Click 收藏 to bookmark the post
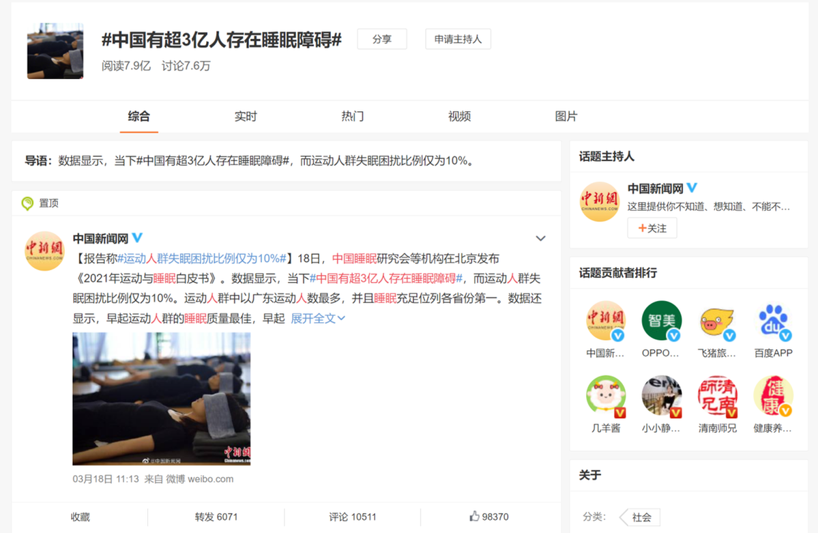 pos(81,517)
